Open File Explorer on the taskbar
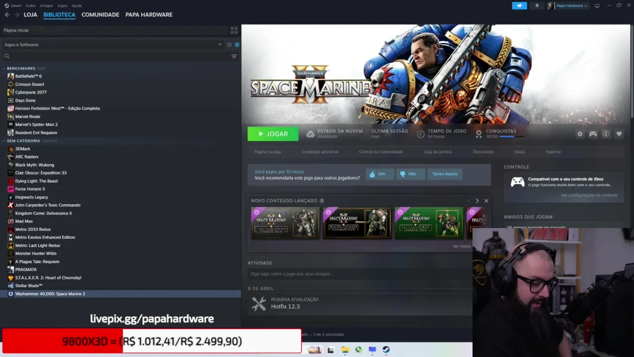The image size is (634, 357). pyautogui.click(x=345, y=350)
